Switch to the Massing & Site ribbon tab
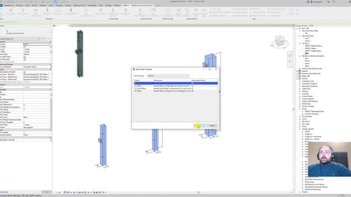Viewport: 351px width, 197px height. click(x=80, y=5)
